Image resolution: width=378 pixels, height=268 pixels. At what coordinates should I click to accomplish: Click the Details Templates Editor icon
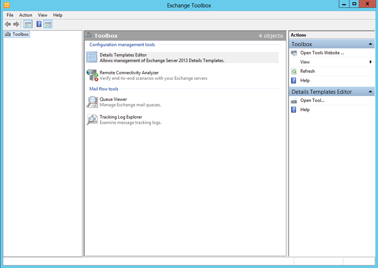pyautogui.click(x=92, y=57)
